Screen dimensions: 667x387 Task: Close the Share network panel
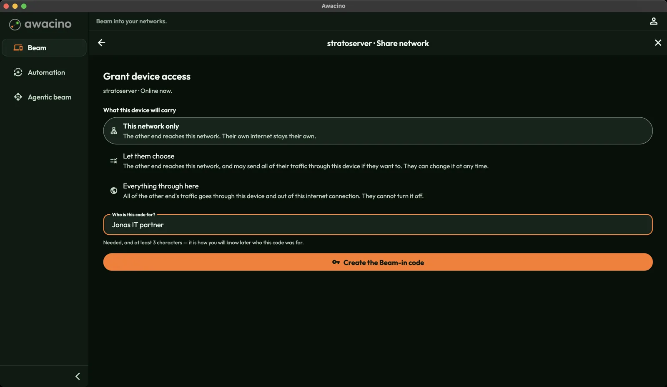(x=658, y=43)
